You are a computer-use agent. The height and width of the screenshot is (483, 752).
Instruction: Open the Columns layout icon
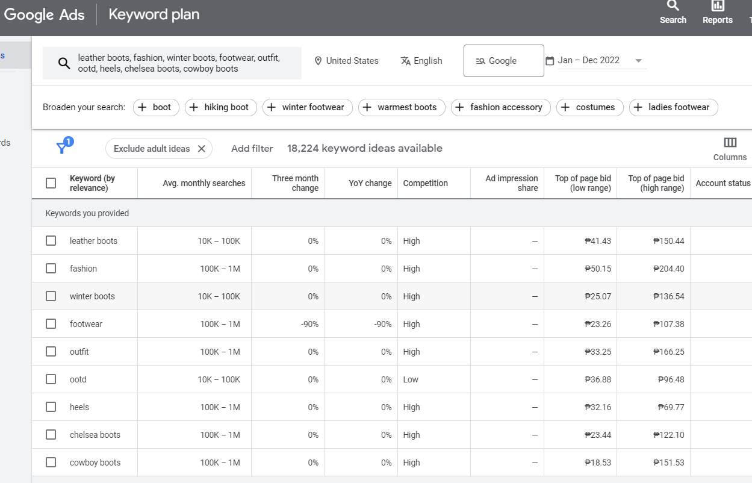[x=730, y=148]
